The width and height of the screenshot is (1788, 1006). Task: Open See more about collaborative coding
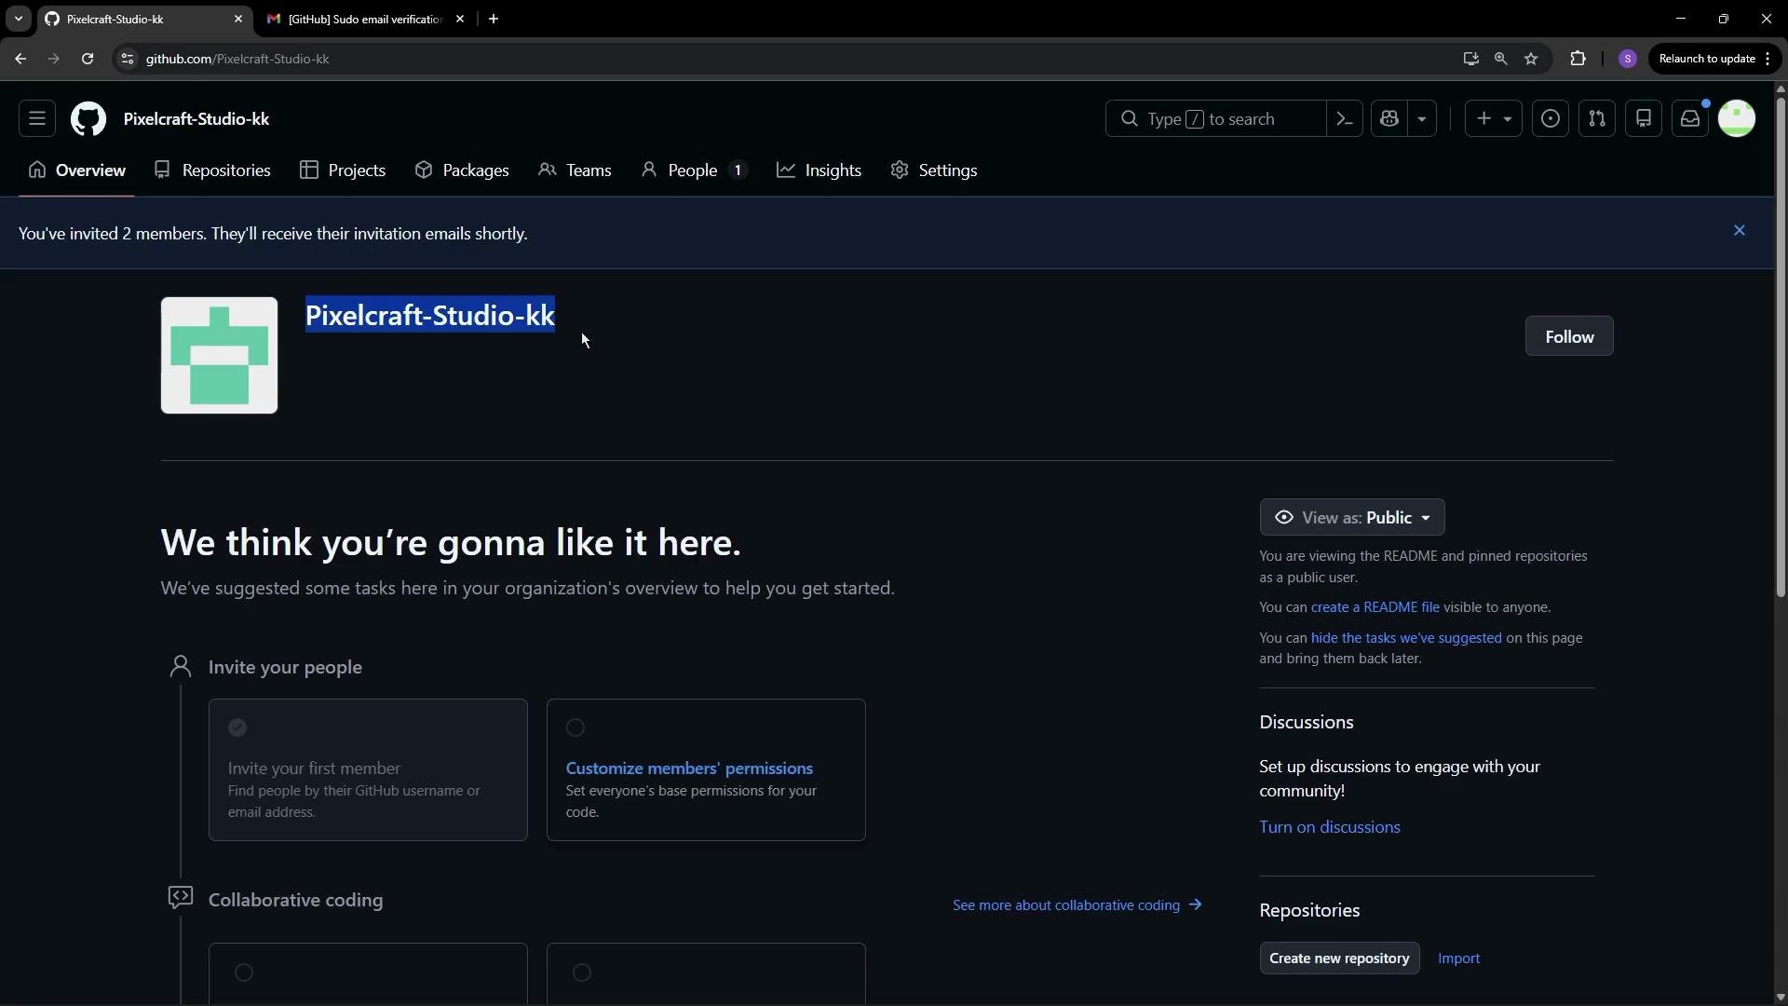click(1077, 905)
